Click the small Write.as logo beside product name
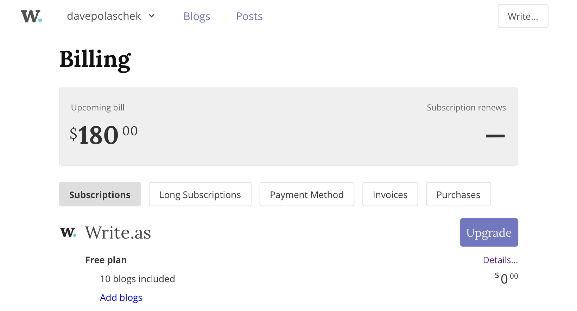The width and height of the screenshot is (577, 311). click(68, 232)
